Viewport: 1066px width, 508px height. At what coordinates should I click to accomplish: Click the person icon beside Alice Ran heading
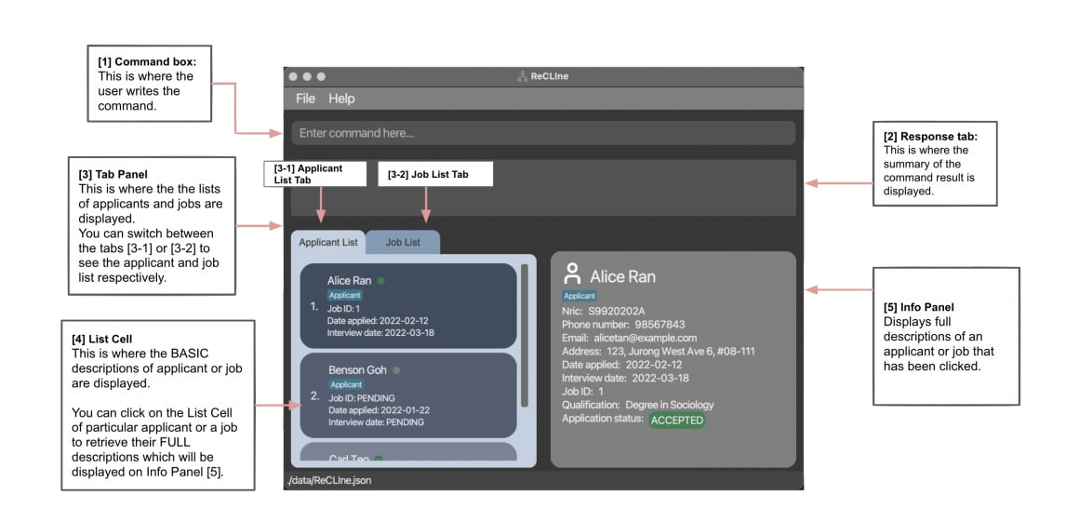click(x=572, y=274)
